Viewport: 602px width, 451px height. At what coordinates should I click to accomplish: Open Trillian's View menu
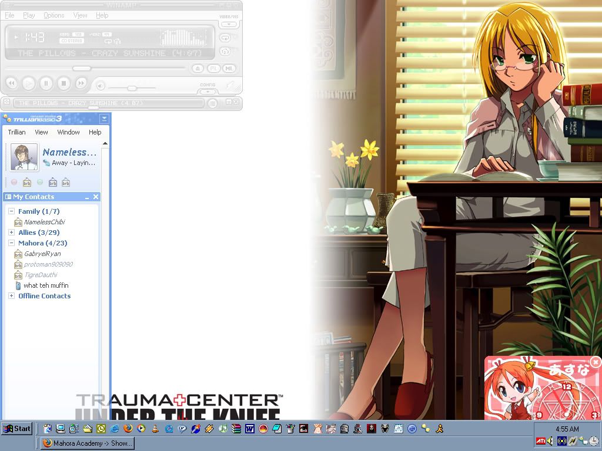[42, 132]
